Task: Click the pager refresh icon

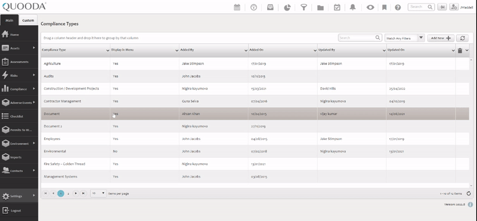Action: tap(469, 194)
